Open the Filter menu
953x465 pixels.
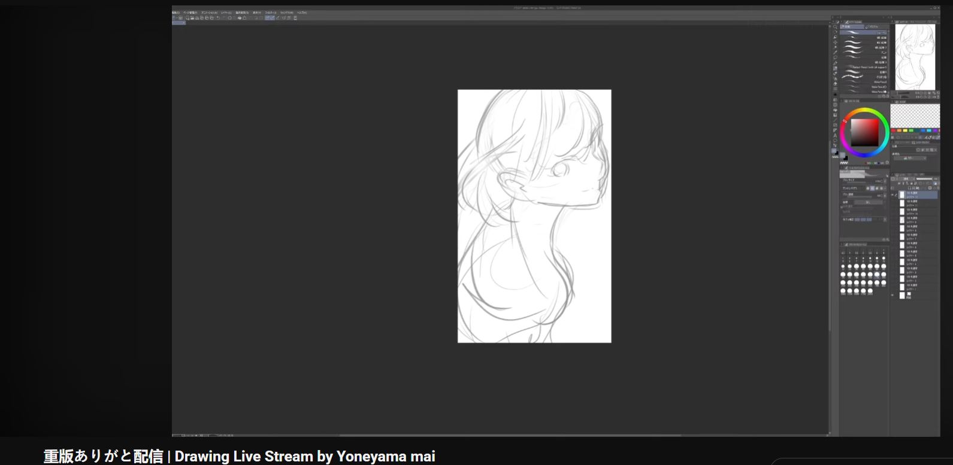[271, 13]
